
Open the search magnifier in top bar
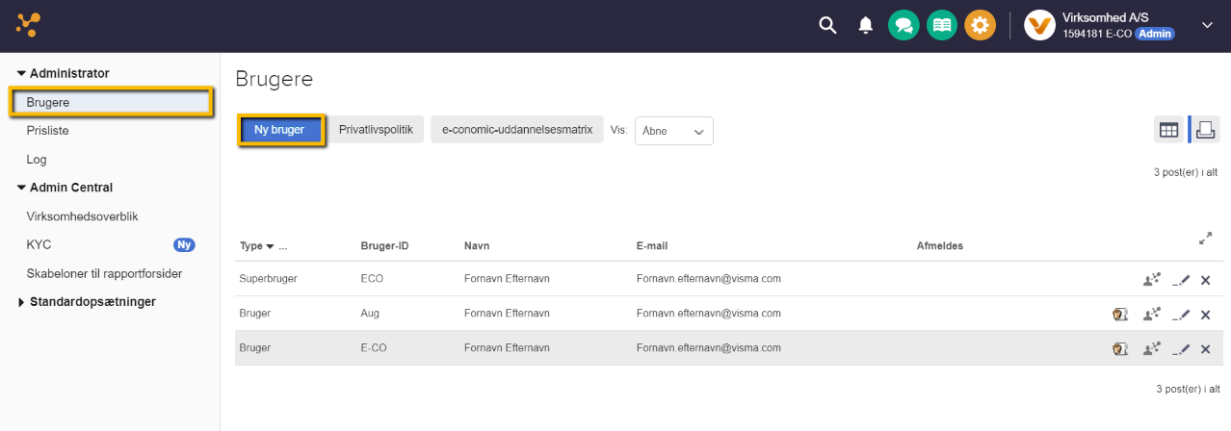(827, 26)
